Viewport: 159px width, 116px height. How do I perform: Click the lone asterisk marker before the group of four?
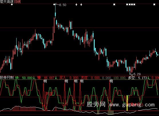click(114, 5)
